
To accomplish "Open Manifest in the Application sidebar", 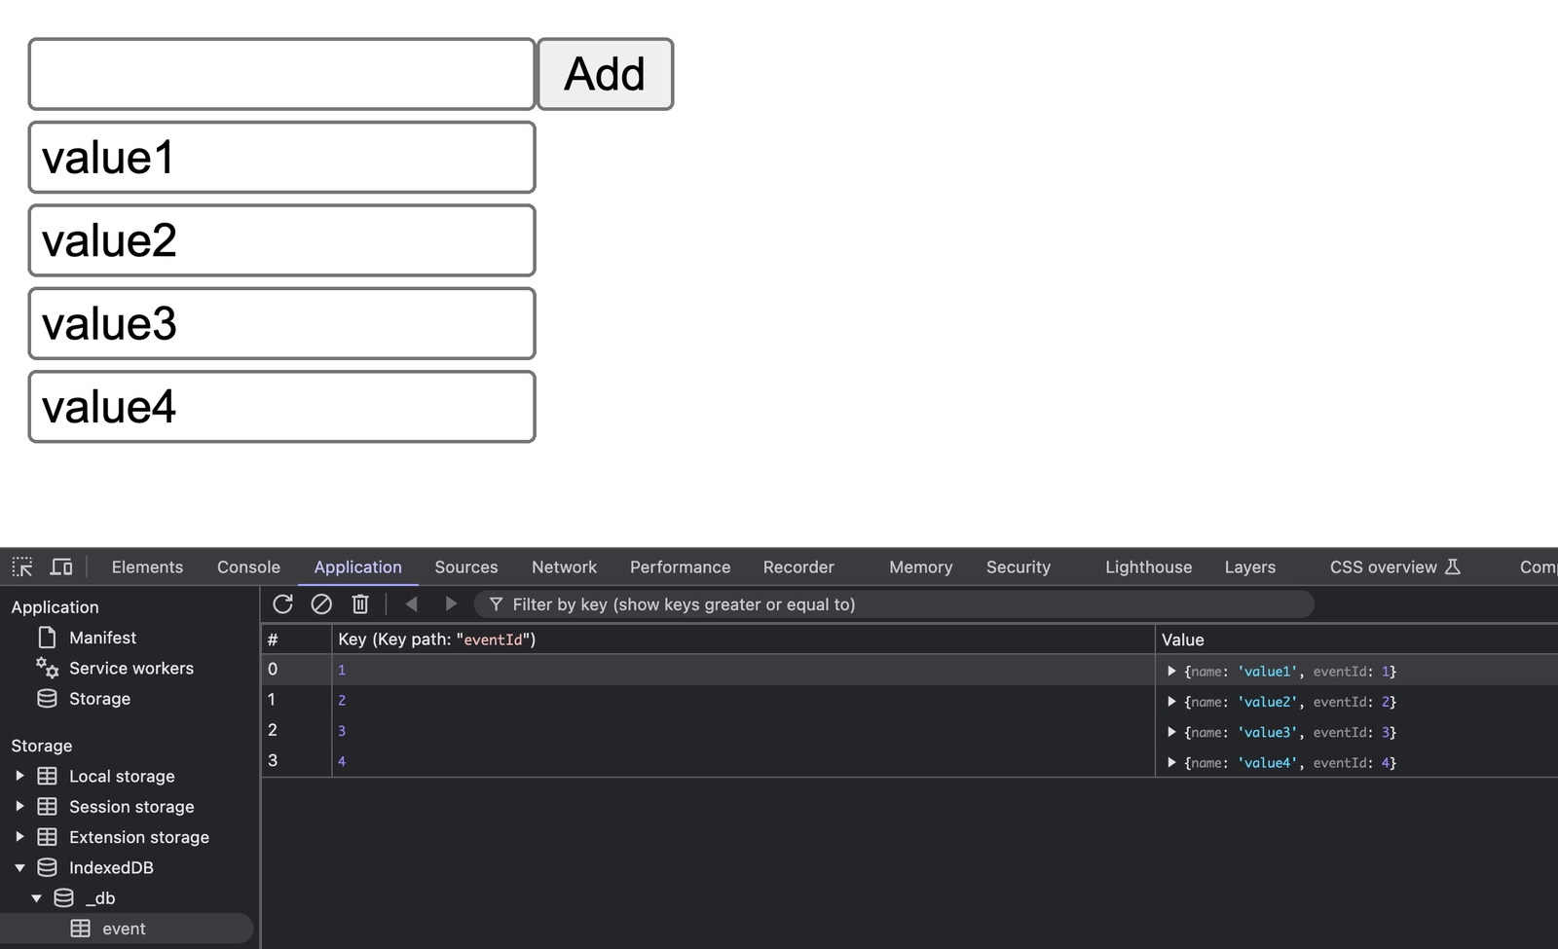I will pos(102,638).
